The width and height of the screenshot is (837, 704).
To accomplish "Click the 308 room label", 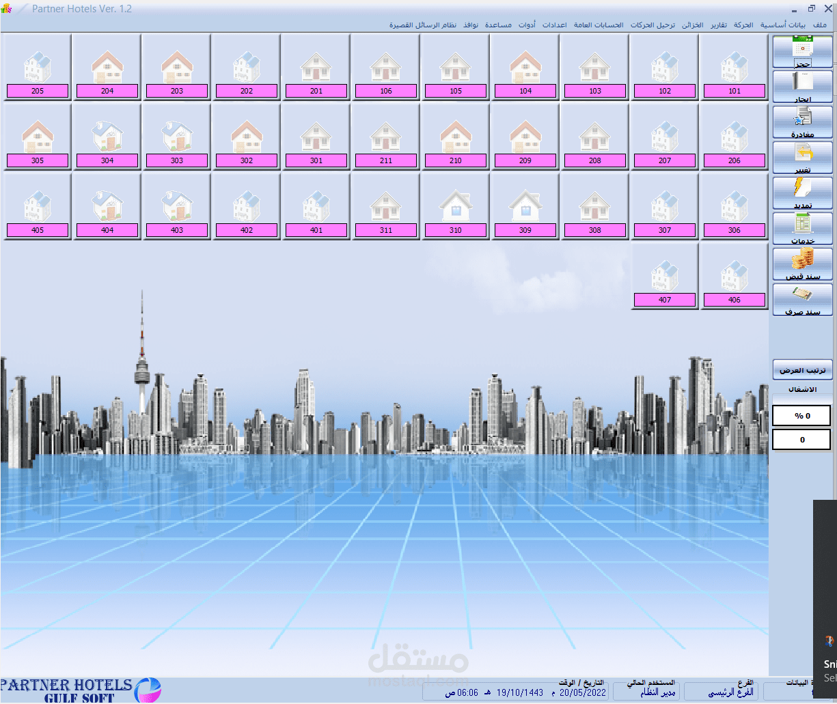I will [x=595, y=230].
